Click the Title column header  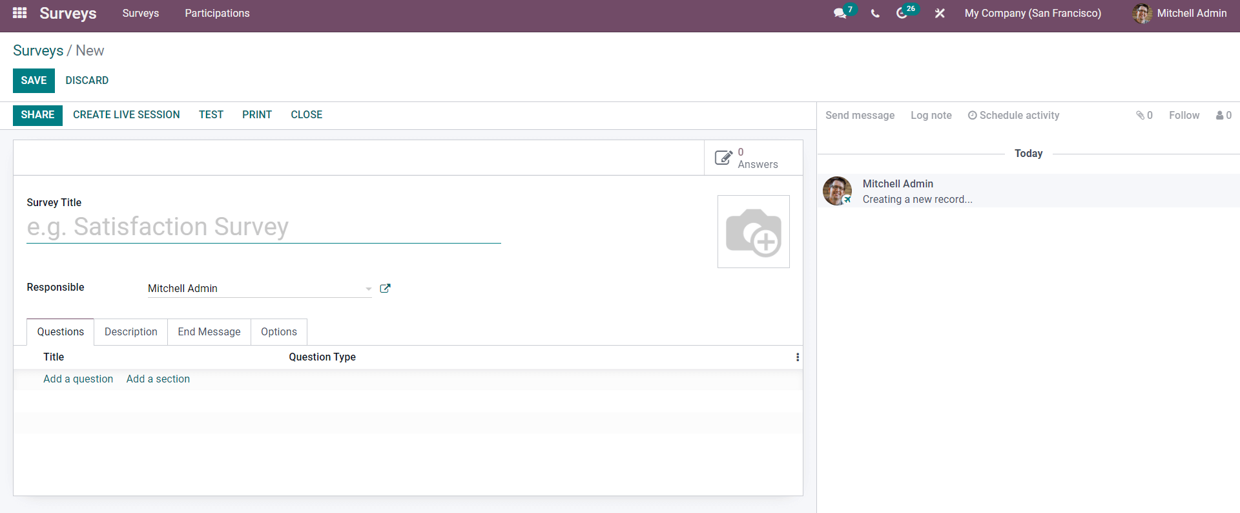(x=54, y=357)
